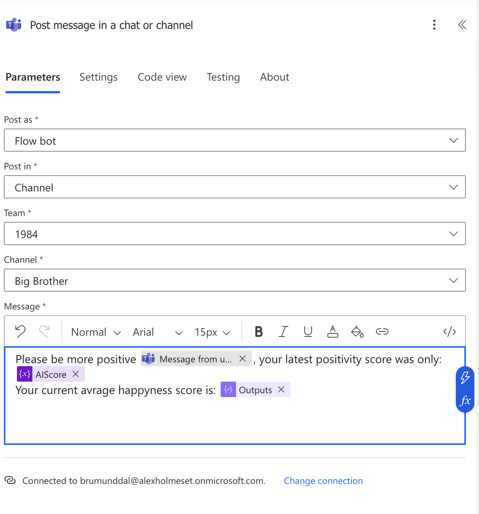Toggle italic formatting in message editor
This screenshot has width=479, height=514.
tap(283, 331)
